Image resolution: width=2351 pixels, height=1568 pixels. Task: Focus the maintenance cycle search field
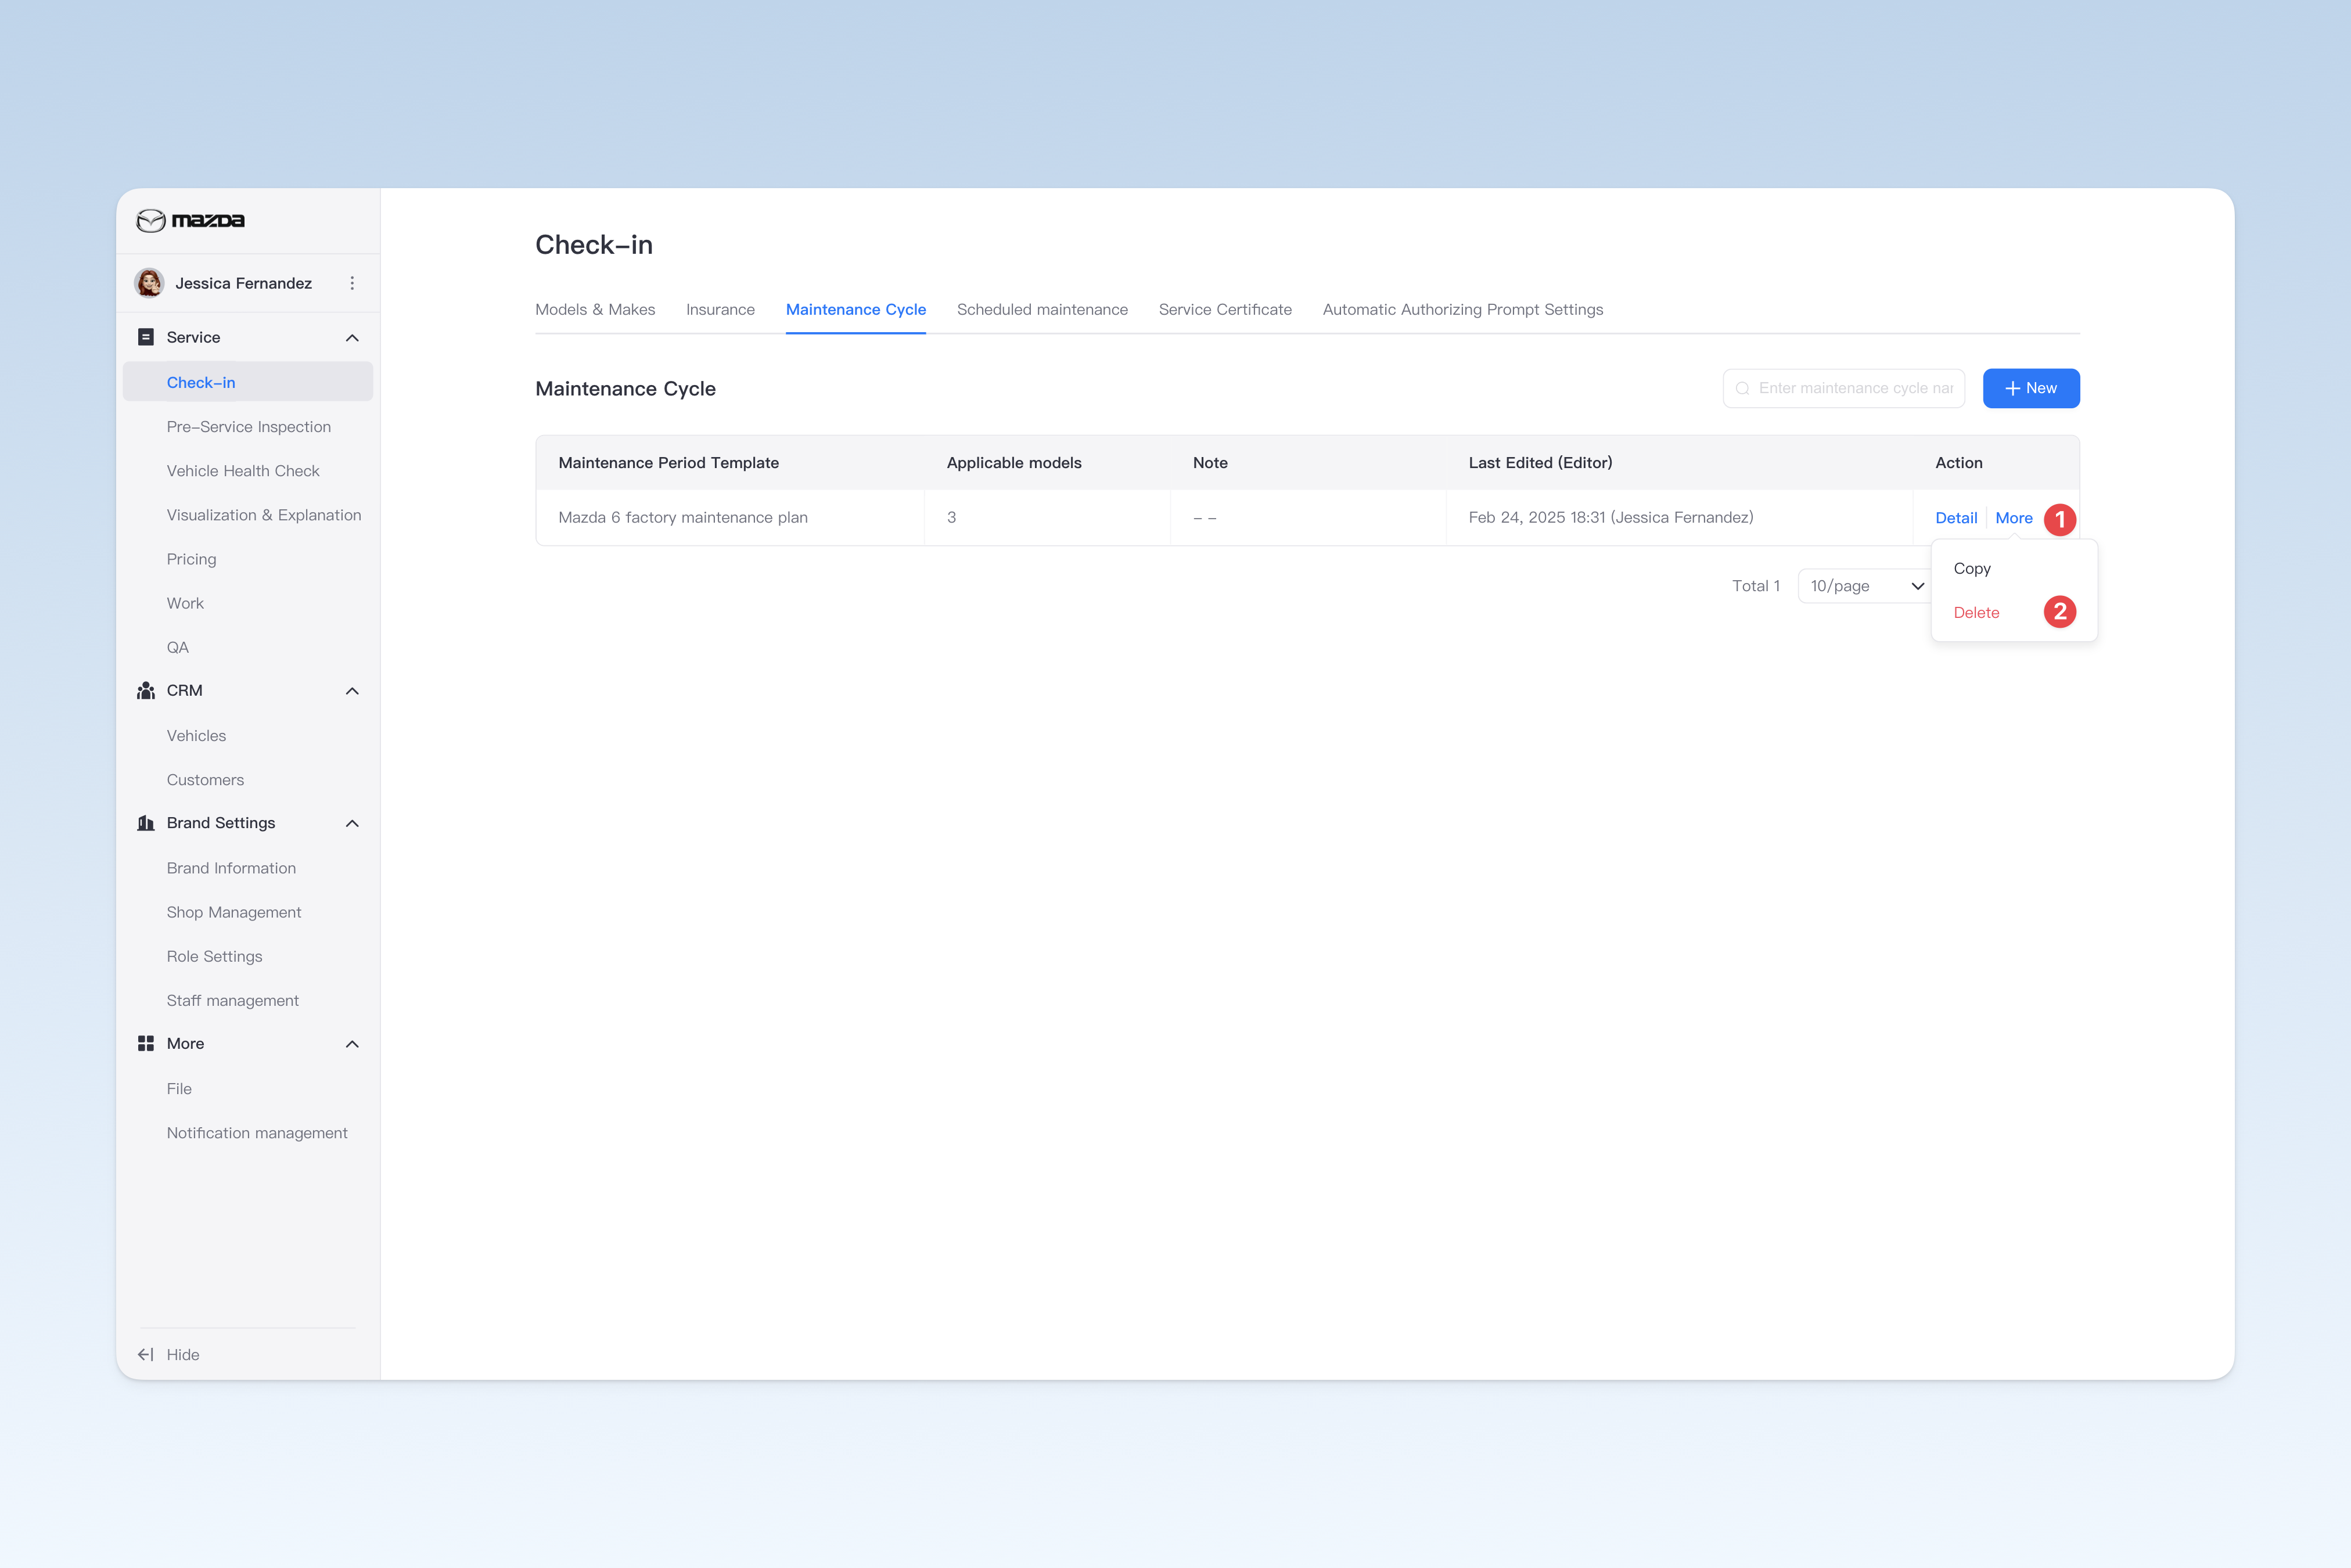(1843, 388)
